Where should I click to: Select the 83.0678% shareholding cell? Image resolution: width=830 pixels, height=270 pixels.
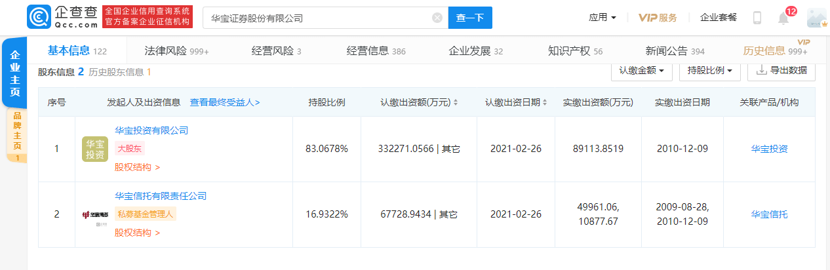tap(327, 149)
